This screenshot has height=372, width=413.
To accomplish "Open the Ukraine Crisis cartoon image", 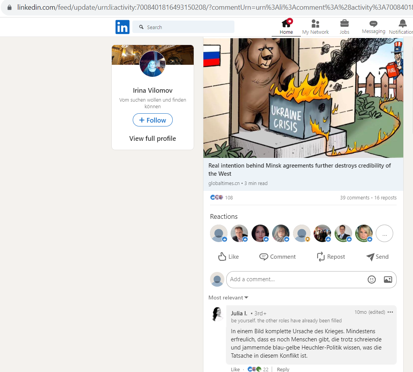I will (x=303, y=98).
